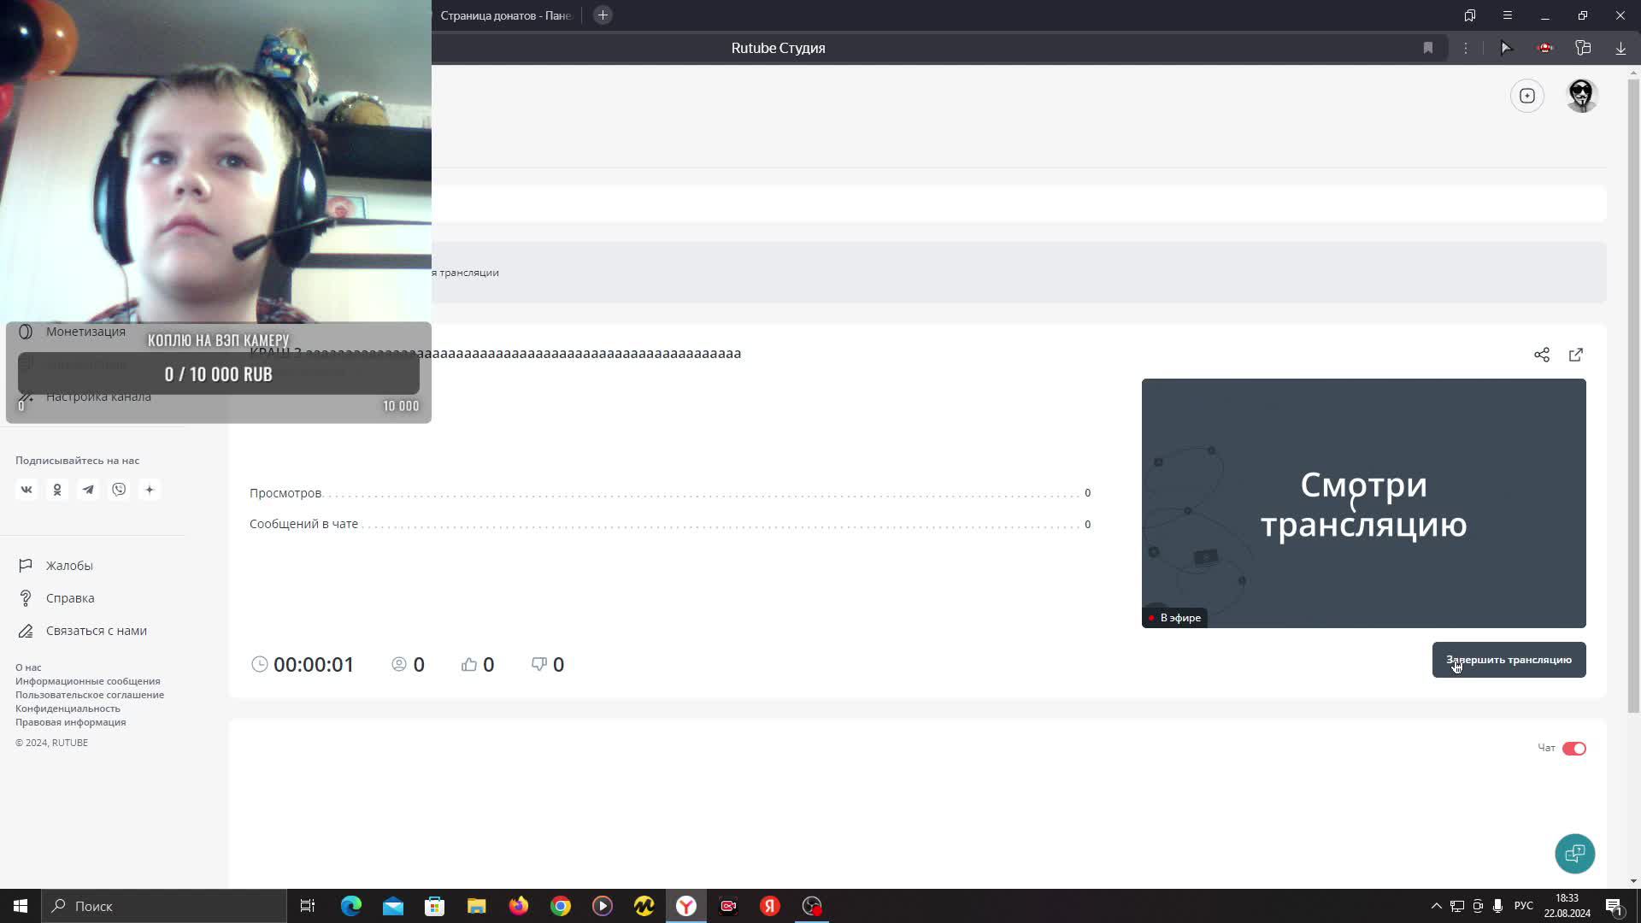Open Google Chrome from taskbar
This screenshot has width=1641, height=923.
point(561,906)
